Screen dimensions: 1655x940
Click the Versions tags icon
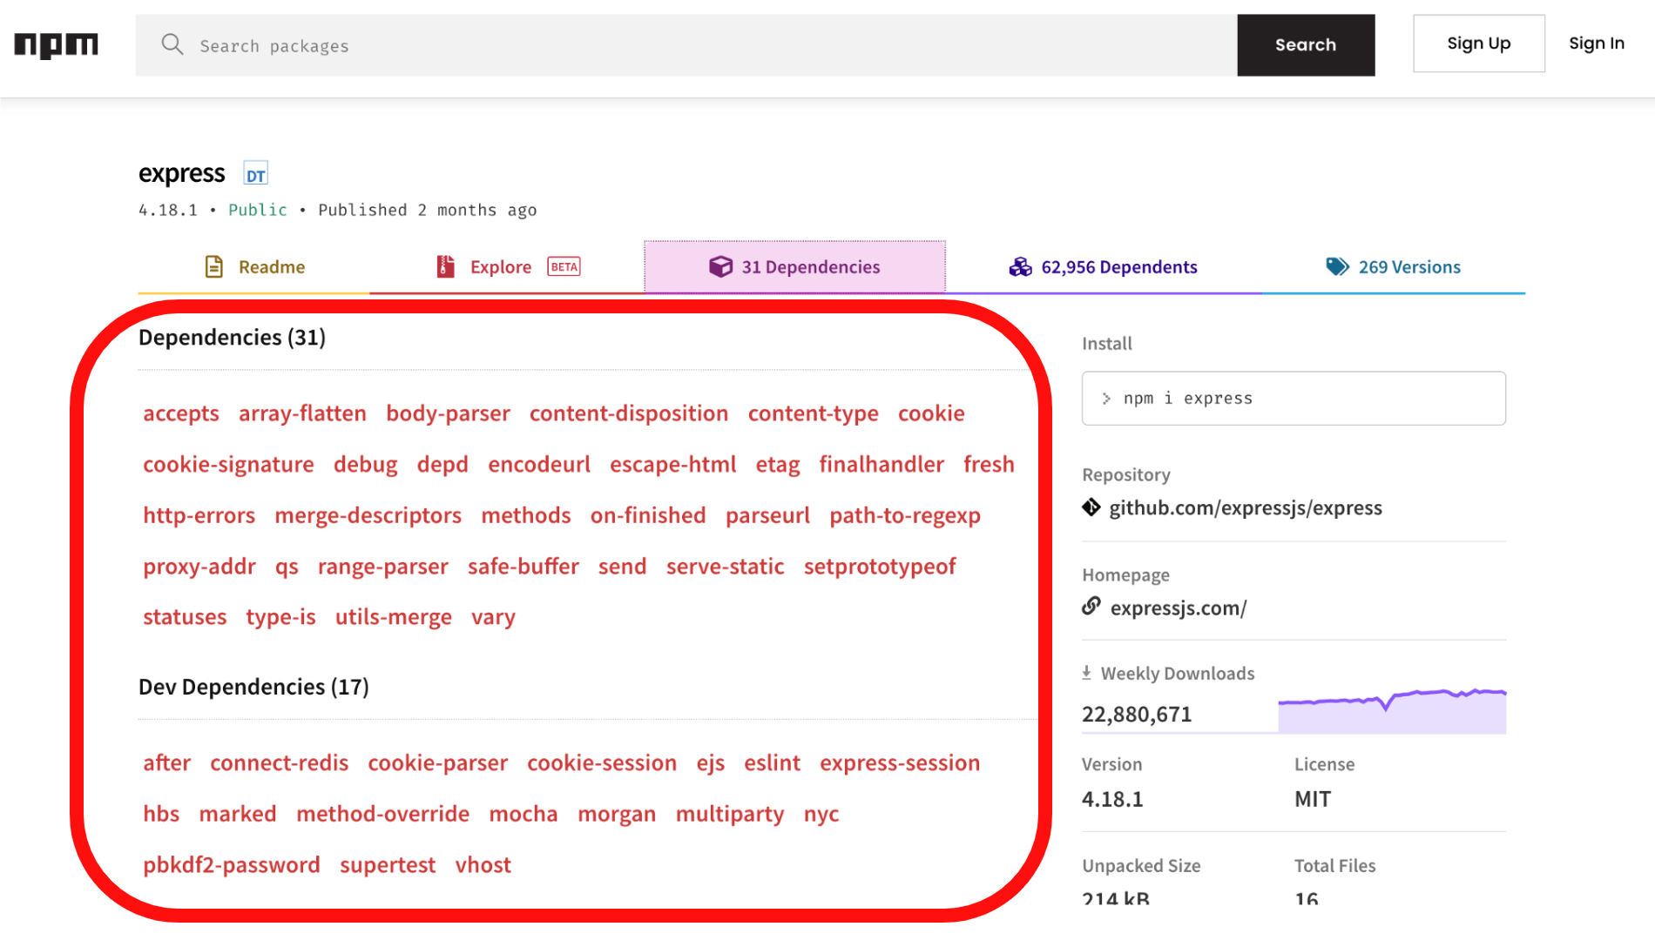tap(1337, 267)
